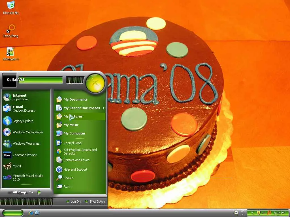Click the CollabVM user picture
The height and width of the screenshot is (217, 290).
(x=9, y=80)
